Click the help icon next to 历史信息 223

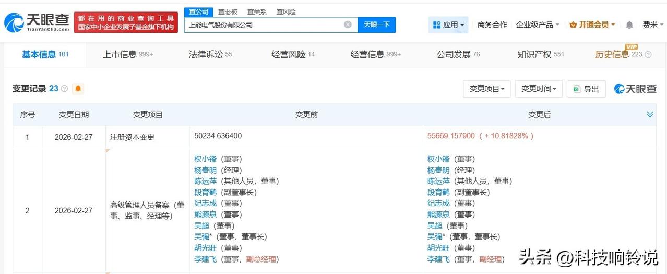[648, 54]
